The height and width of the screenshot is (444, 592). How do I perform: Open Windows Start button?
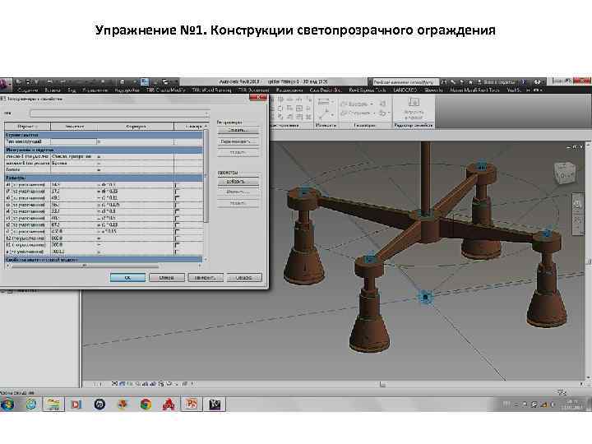coord(7,405)
